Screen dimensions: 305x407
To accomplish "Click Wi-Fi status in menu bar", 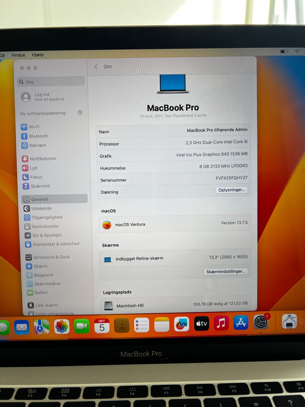I will tap(297, 52).
